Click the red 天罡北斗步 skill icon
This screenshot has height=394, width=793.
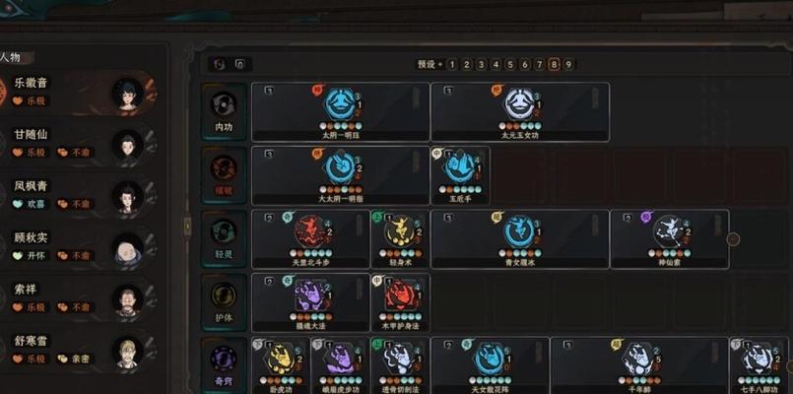[x=310, y=231]
